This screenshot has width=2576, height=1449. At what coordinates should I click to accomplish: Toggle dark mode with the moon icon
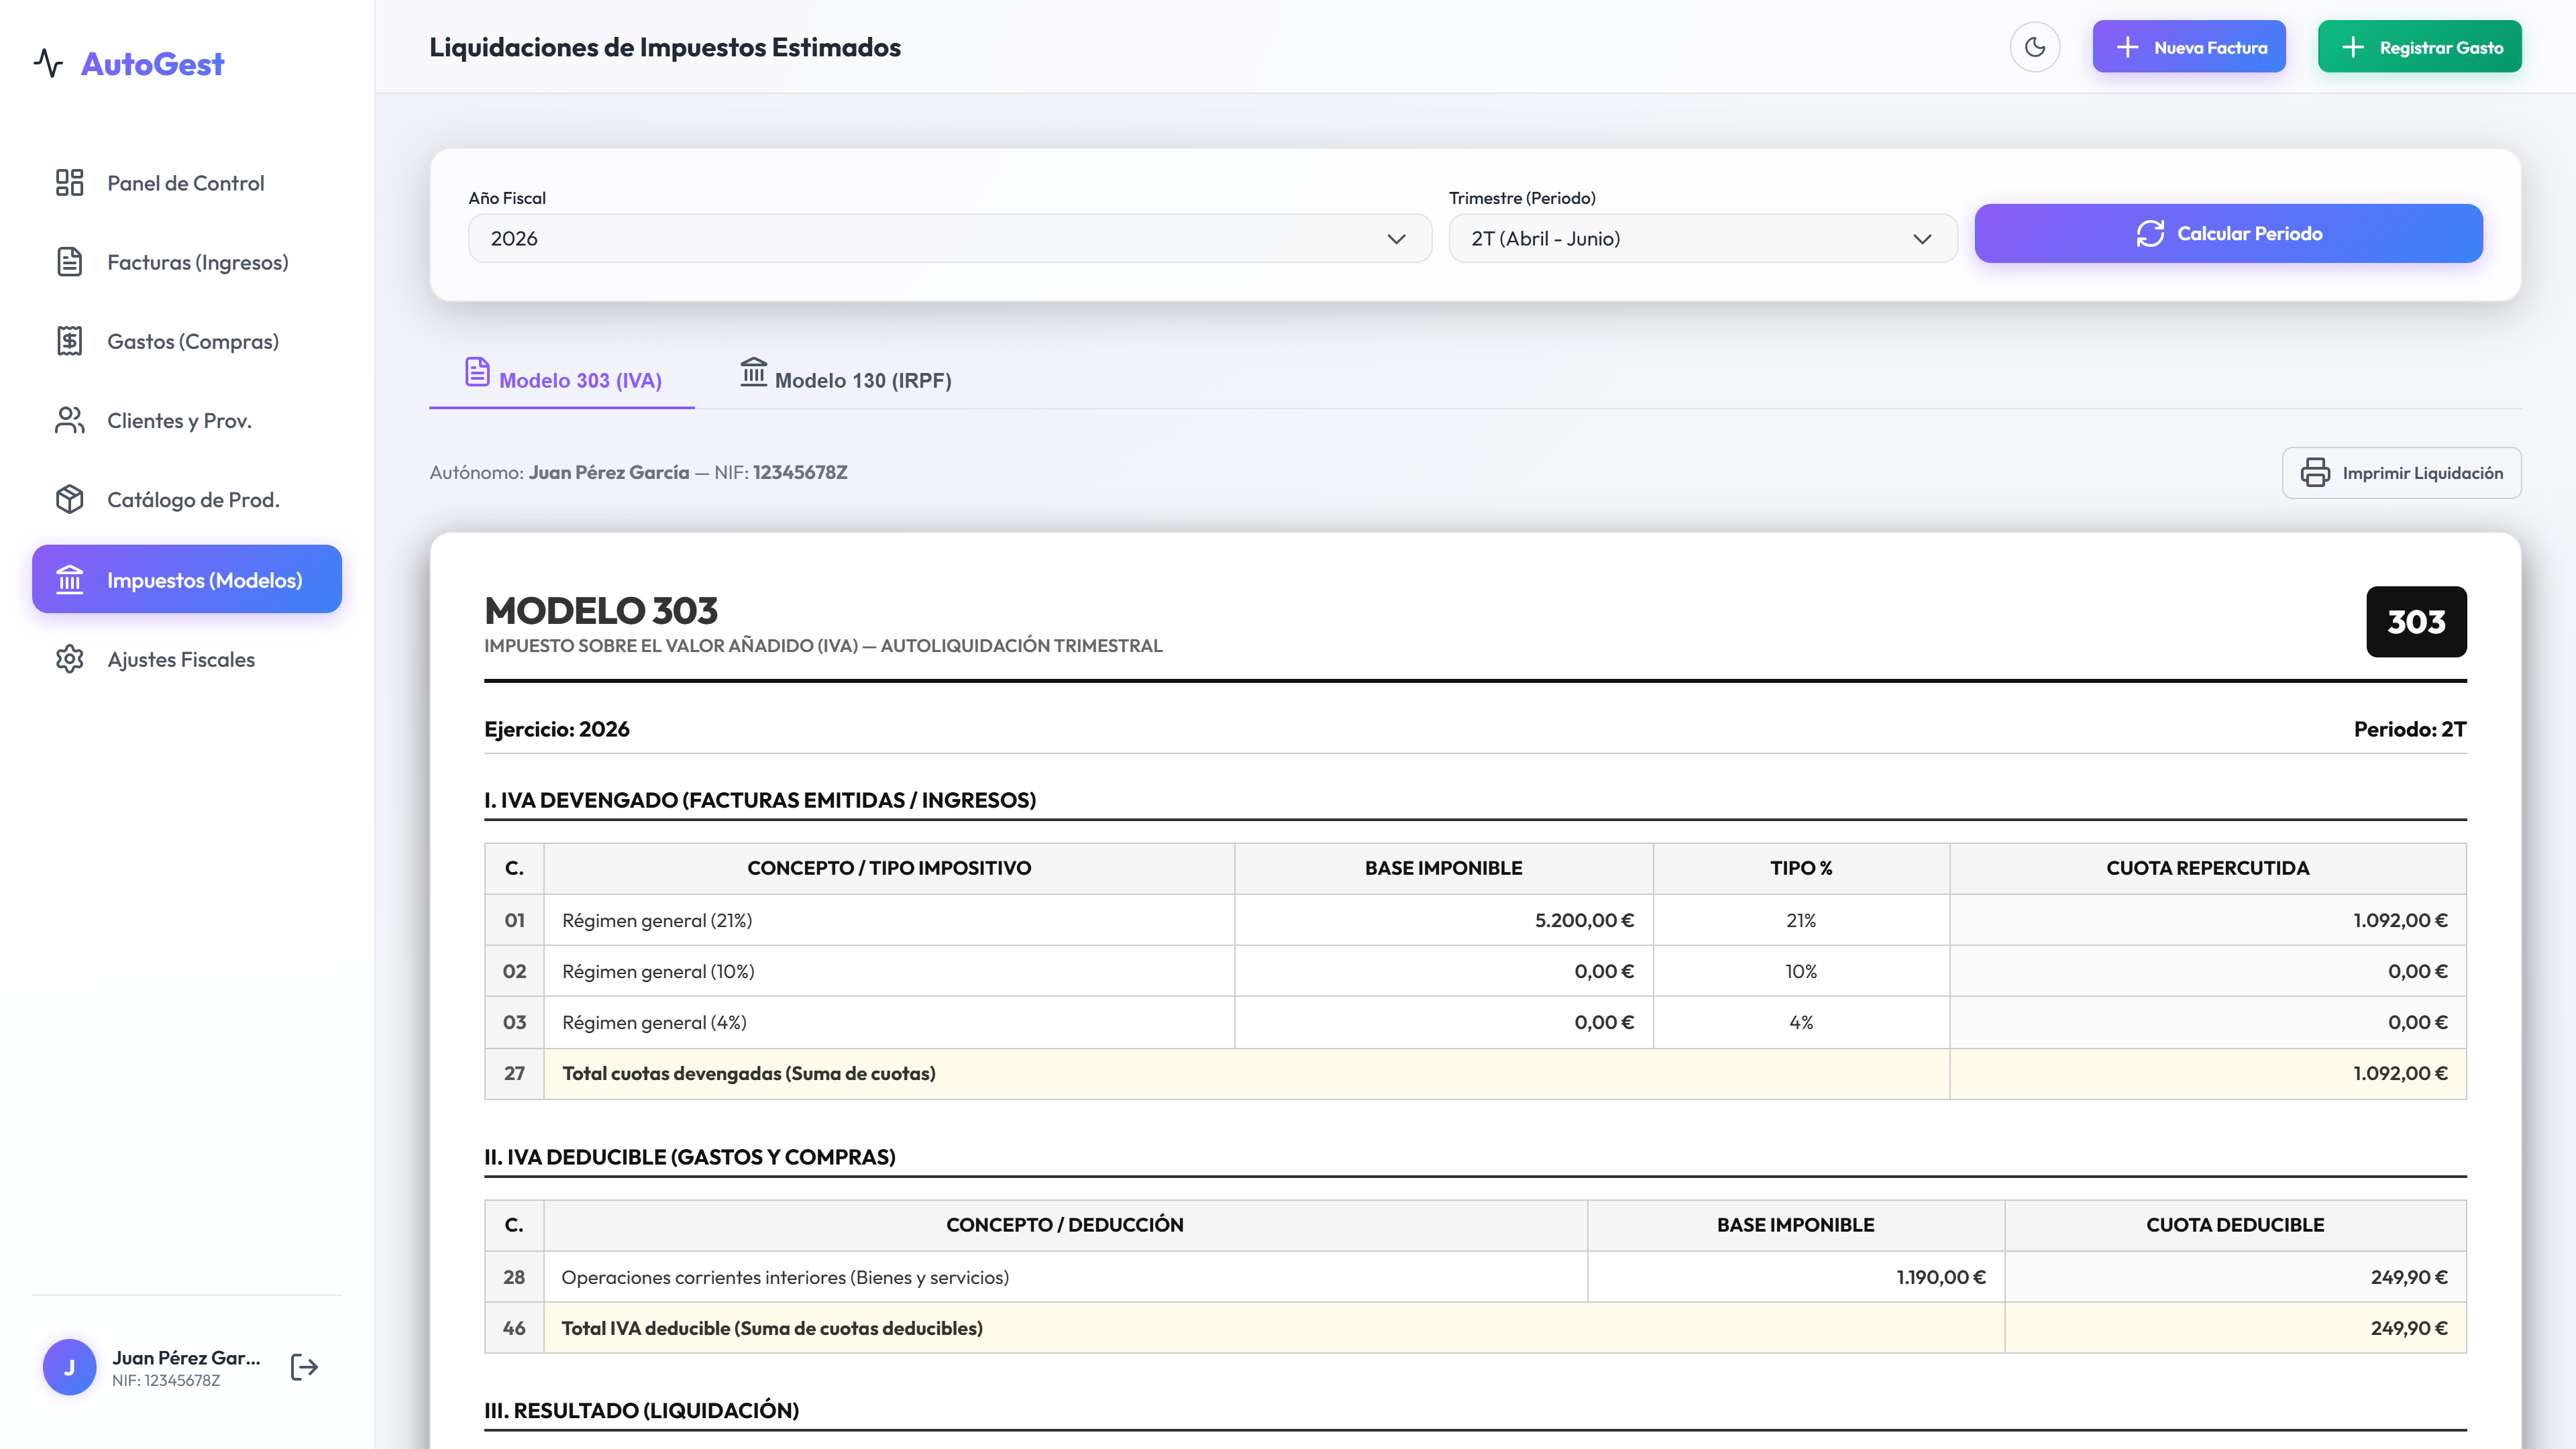coord(2034,47)
